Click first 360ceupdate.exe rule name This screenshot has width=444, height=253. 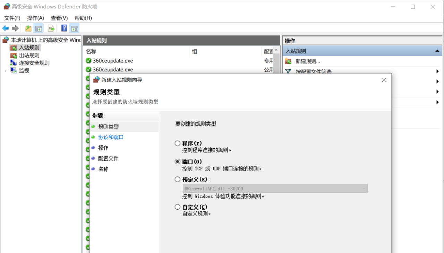click(x=113, y=61)
